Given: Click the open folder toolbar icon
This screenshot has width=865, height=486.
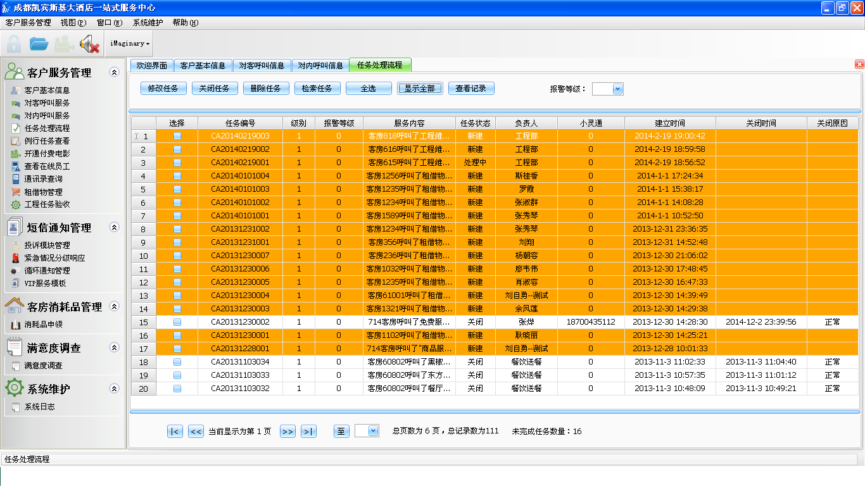Looking at the screenshot, I should [x=39, y=44].
